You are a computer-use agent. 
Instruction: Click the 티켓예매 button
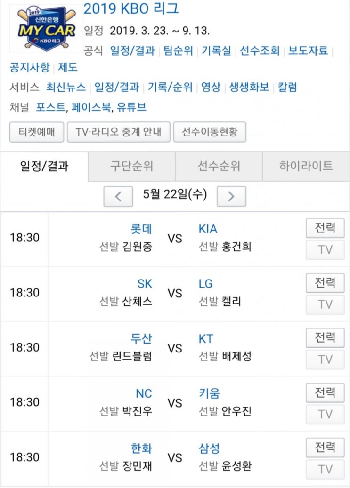click(x=37, y=132)
